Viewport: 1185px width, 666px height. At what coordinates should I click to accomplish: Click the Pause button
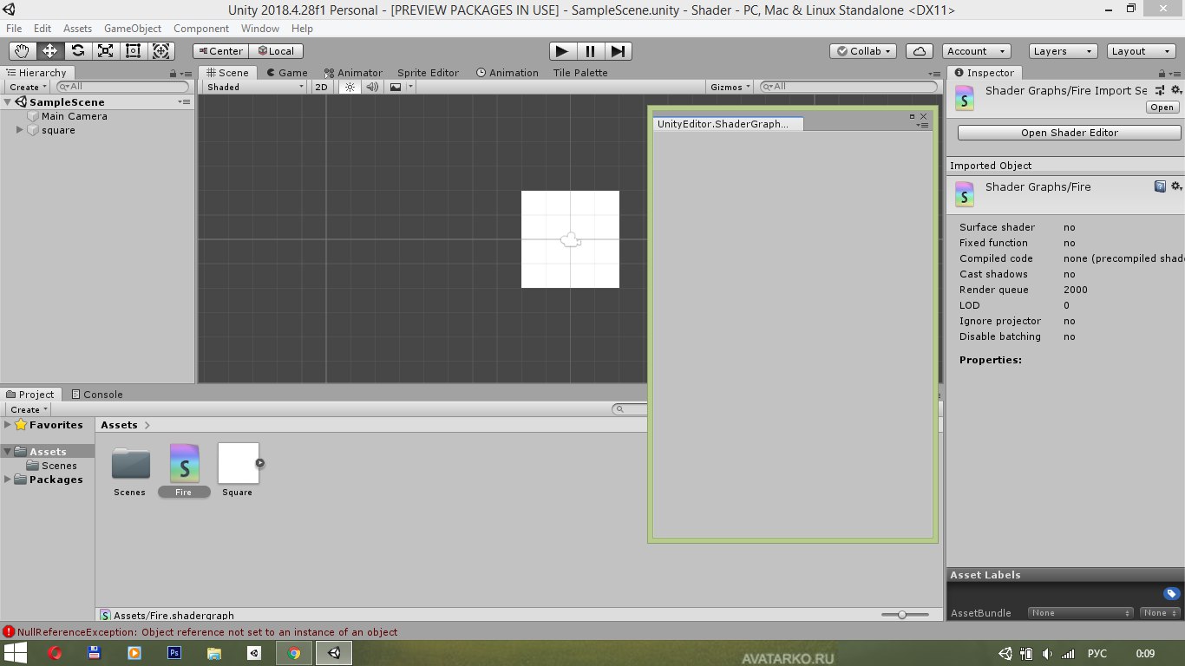click(x=590, y=51)
